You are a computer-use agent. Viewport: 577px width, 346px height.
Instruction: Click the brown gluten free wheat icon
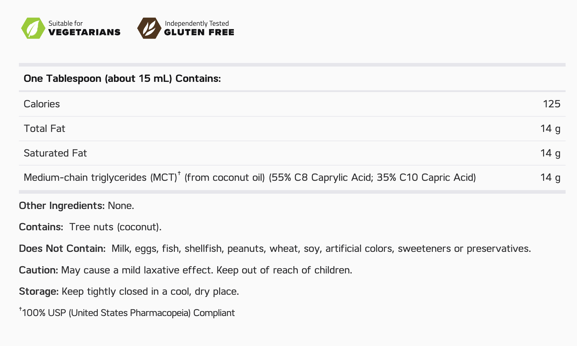tap(149, 28)
